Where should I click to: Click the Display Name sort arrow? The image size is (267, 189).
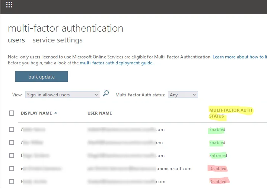point(56,113)
